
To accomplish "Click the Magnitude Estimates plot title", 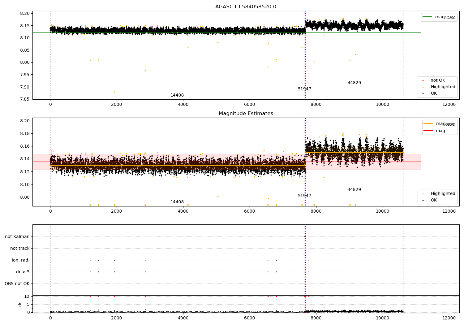I will (246, 114).
